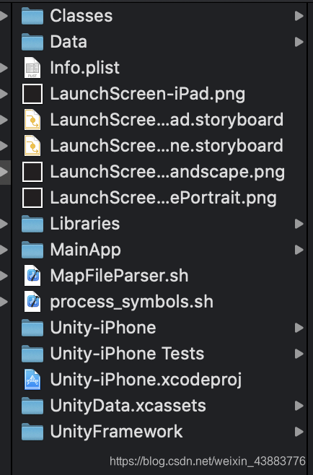This screenshot has height=475, width=313.
Task: Select the LaunchScreen-iPad.png thumbnail icon
Action: coord(32,94)
